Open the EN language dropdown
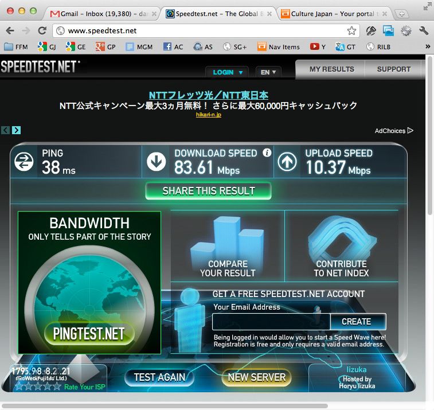The height and width of the screenshot is (410, 434). (x=268, y=72)
